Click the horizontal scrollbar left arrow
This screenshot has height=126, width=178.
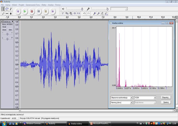click(x=20, y=111)
